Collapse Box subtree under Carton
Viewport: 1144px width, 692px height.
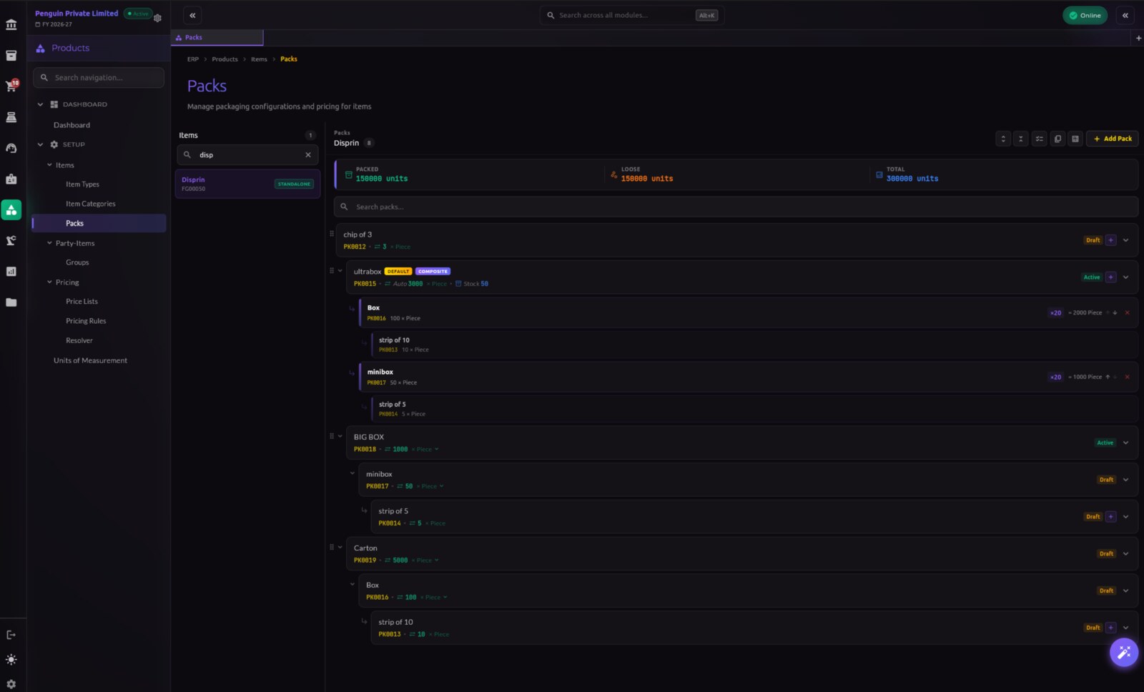352,584
